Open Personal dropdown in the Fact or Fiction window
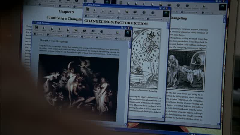The image size is (240, 135). click(x=138, y=18)
